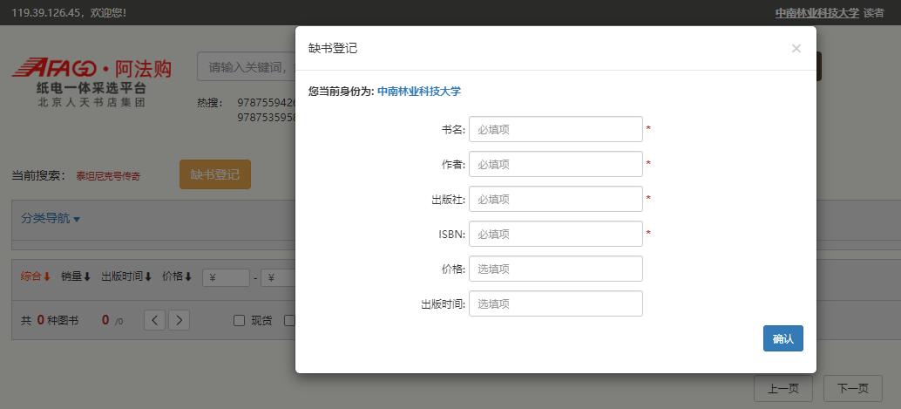901x409 pixels.
Task: Click the 价格 optional input field
Action: pos(555,269)
